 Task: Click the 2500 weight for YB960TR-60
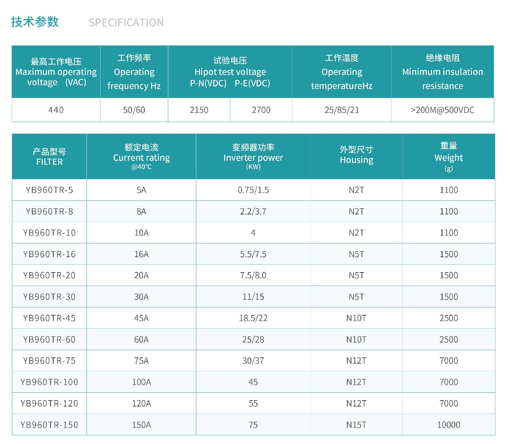449,340
